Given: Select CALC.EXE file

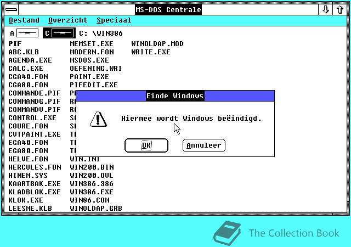Looking at the screenshot, I should pos(26,69).
